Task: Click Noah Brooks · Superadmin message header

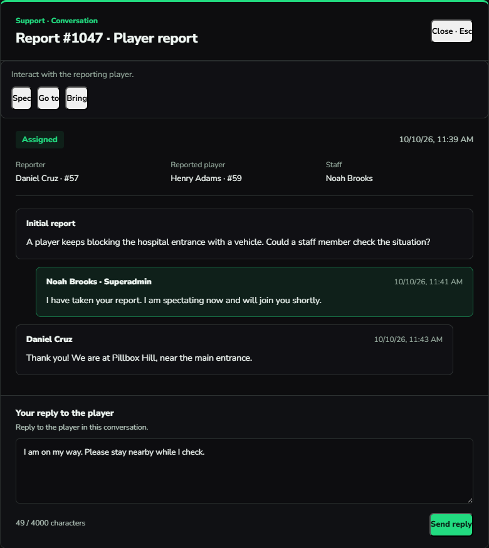Action: pos(98,282)
